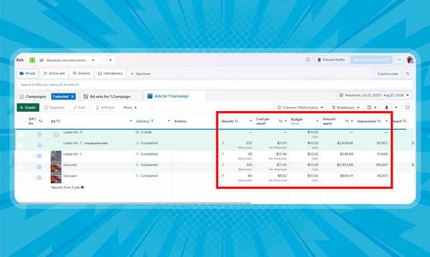Click the attribution icon in the 90 results row
Screen dimensions: 430x257
223,176
